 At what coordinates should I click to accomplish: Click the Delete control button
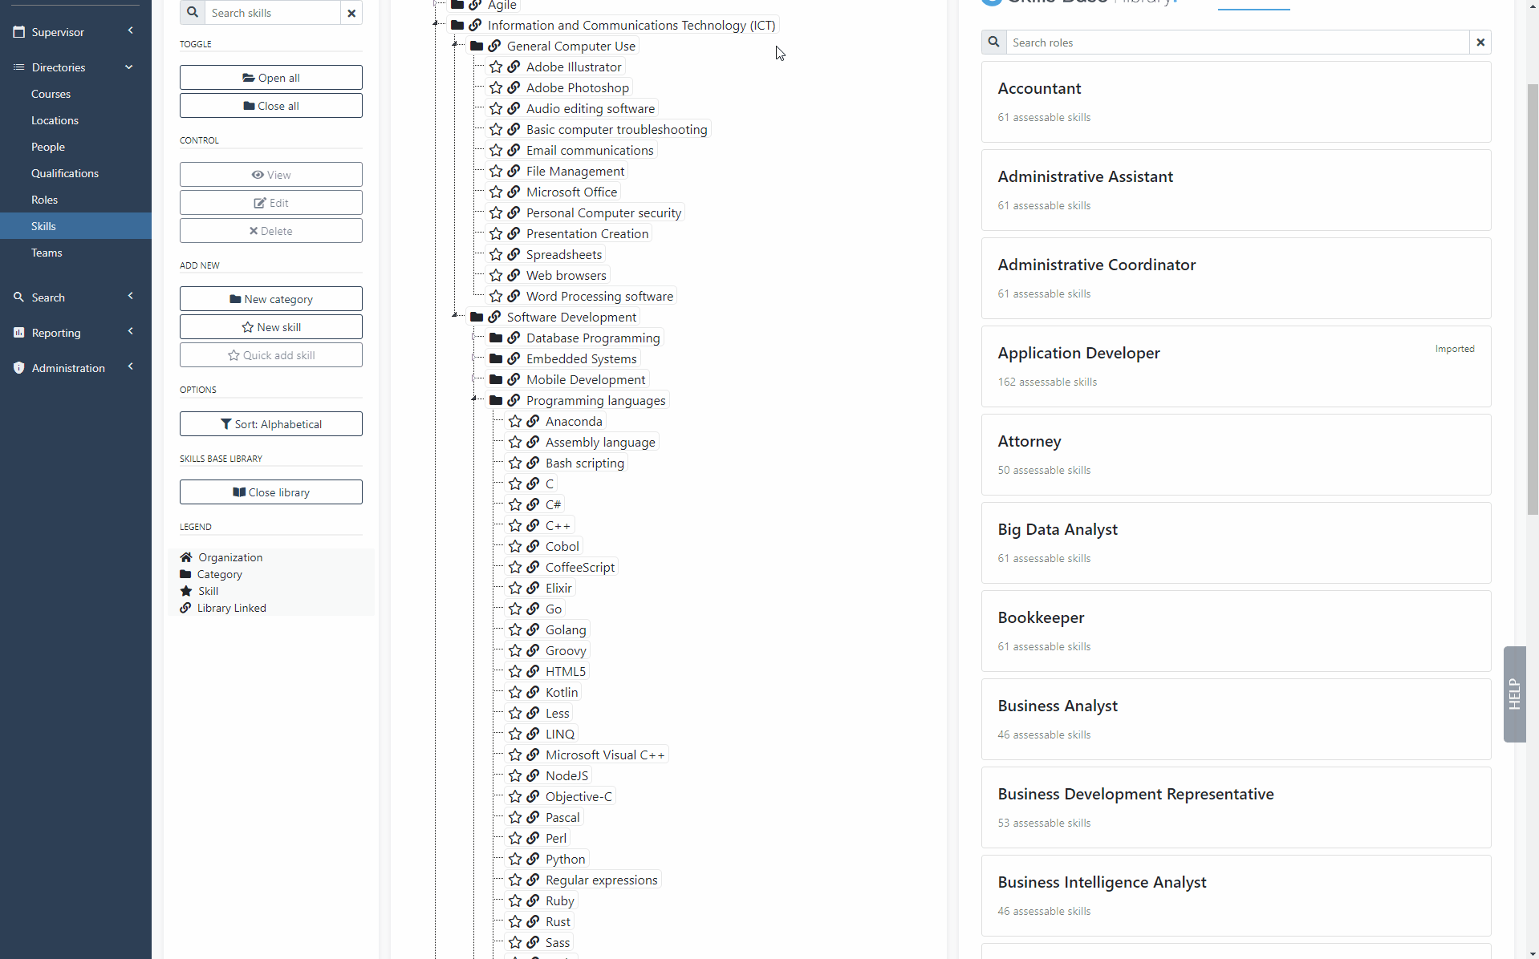tap(271, 231)
